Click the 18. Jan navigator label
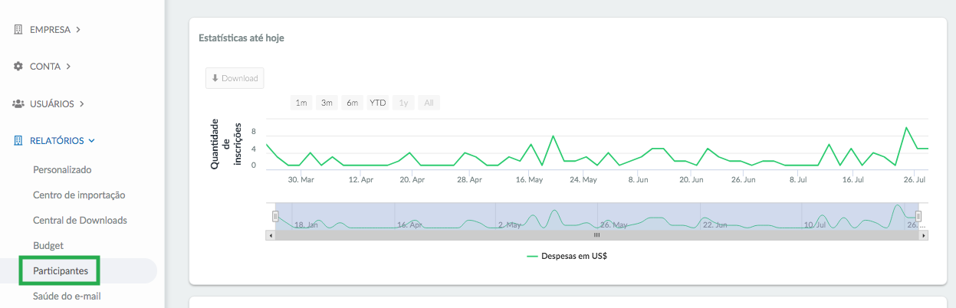The image size is (956, 308). coord(306,225)
